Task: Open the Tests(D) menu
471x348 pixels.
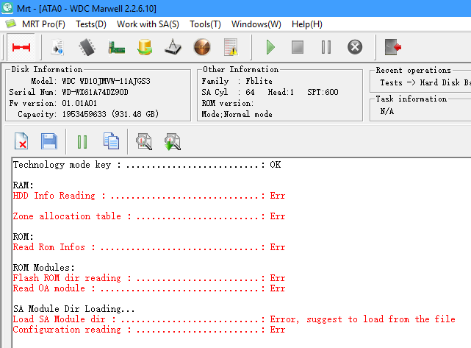Action: pyautogui.click(x=91, y=24)
